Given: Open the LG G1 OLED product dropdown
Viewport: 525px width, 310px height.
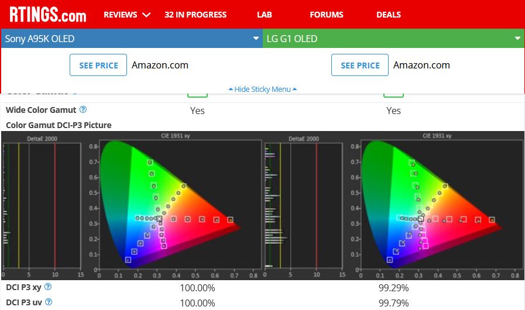Looking at the screenshot, I should click(393, 39).
